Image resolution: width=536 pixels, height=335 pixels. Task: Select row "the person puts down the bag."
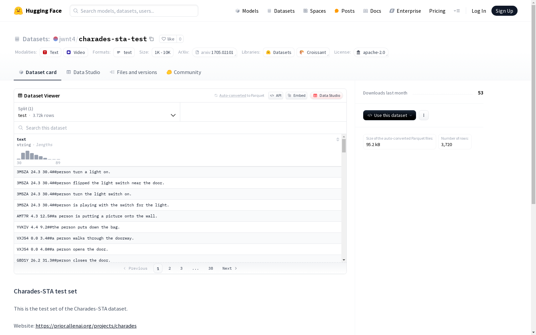click(x=178, y=227)
